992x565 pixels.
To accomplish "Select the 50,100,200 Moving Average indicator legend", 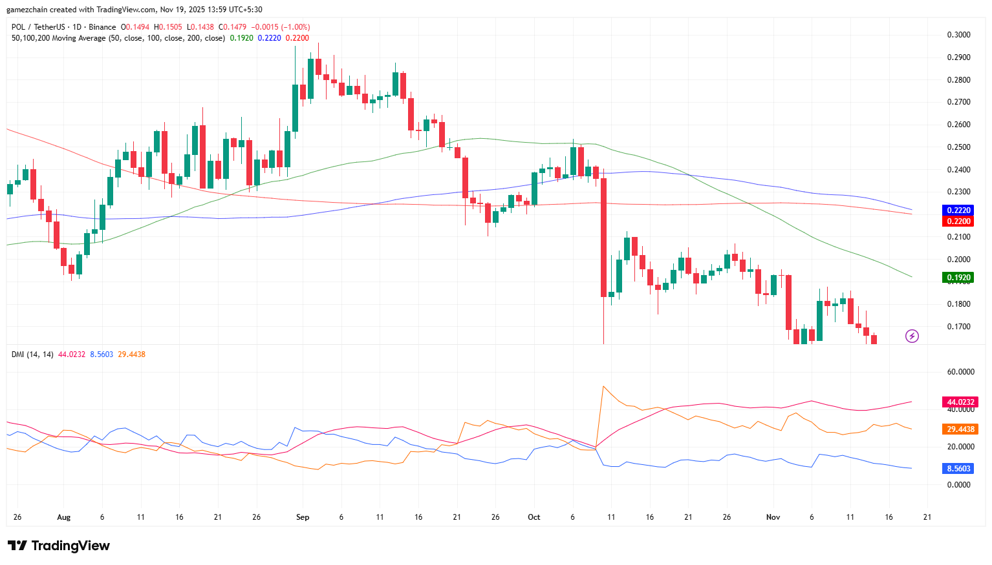I will 118,38.
